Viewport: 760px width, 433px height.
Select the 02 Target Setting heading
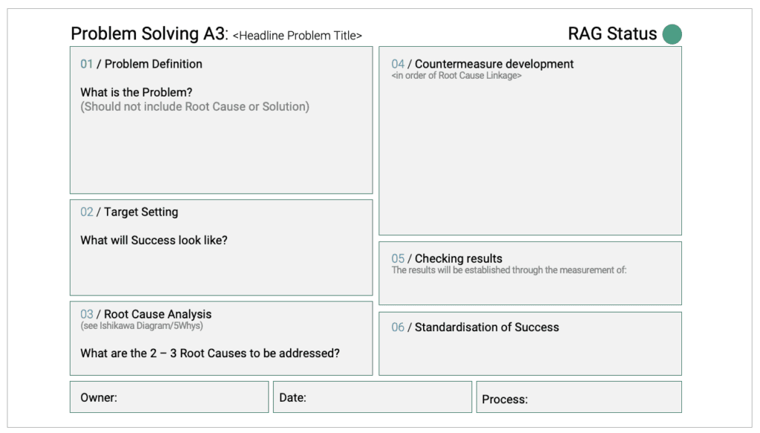(129, 212)
